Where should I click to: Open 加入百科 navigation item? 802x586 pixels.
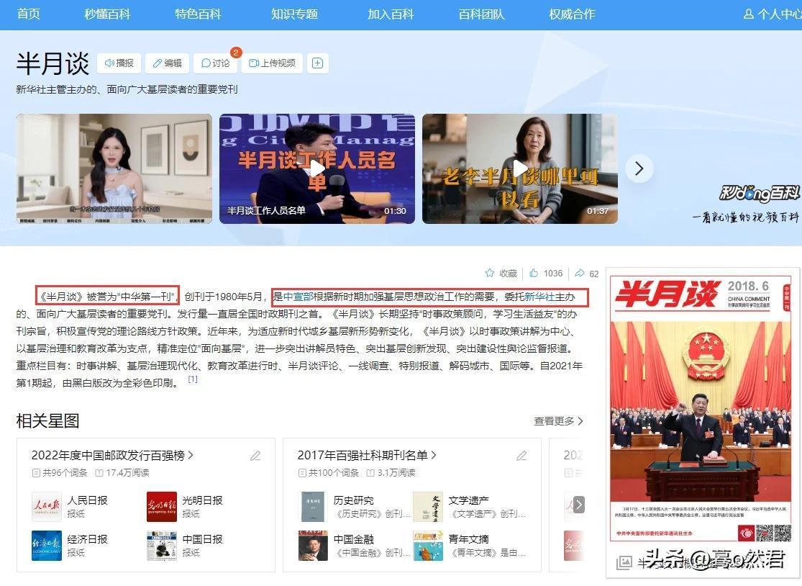pos(391,14)
